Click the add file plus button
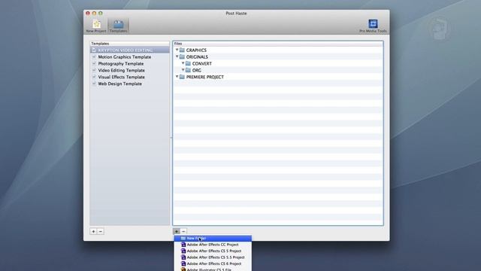481x271 pixels. coord(177,231)
